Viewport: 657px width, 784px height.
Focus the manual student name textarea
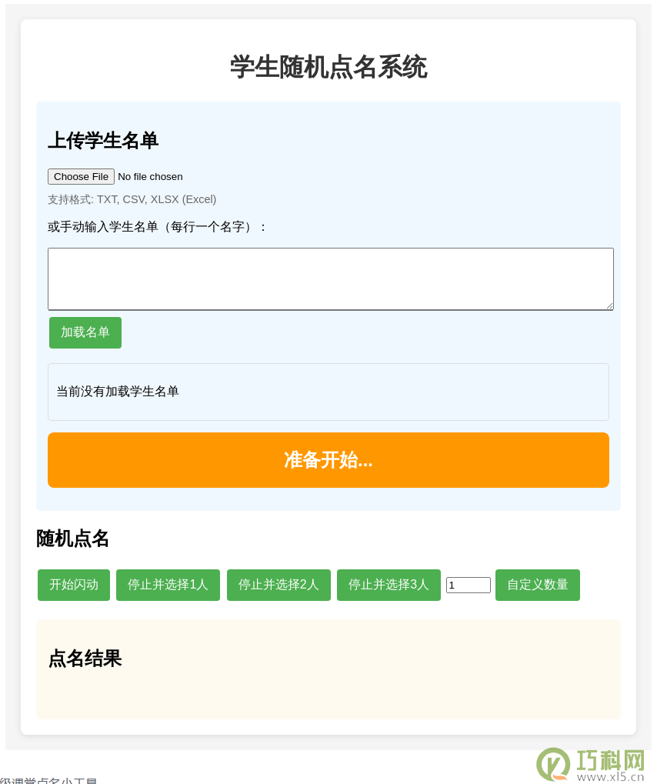[x=331, y=279]
